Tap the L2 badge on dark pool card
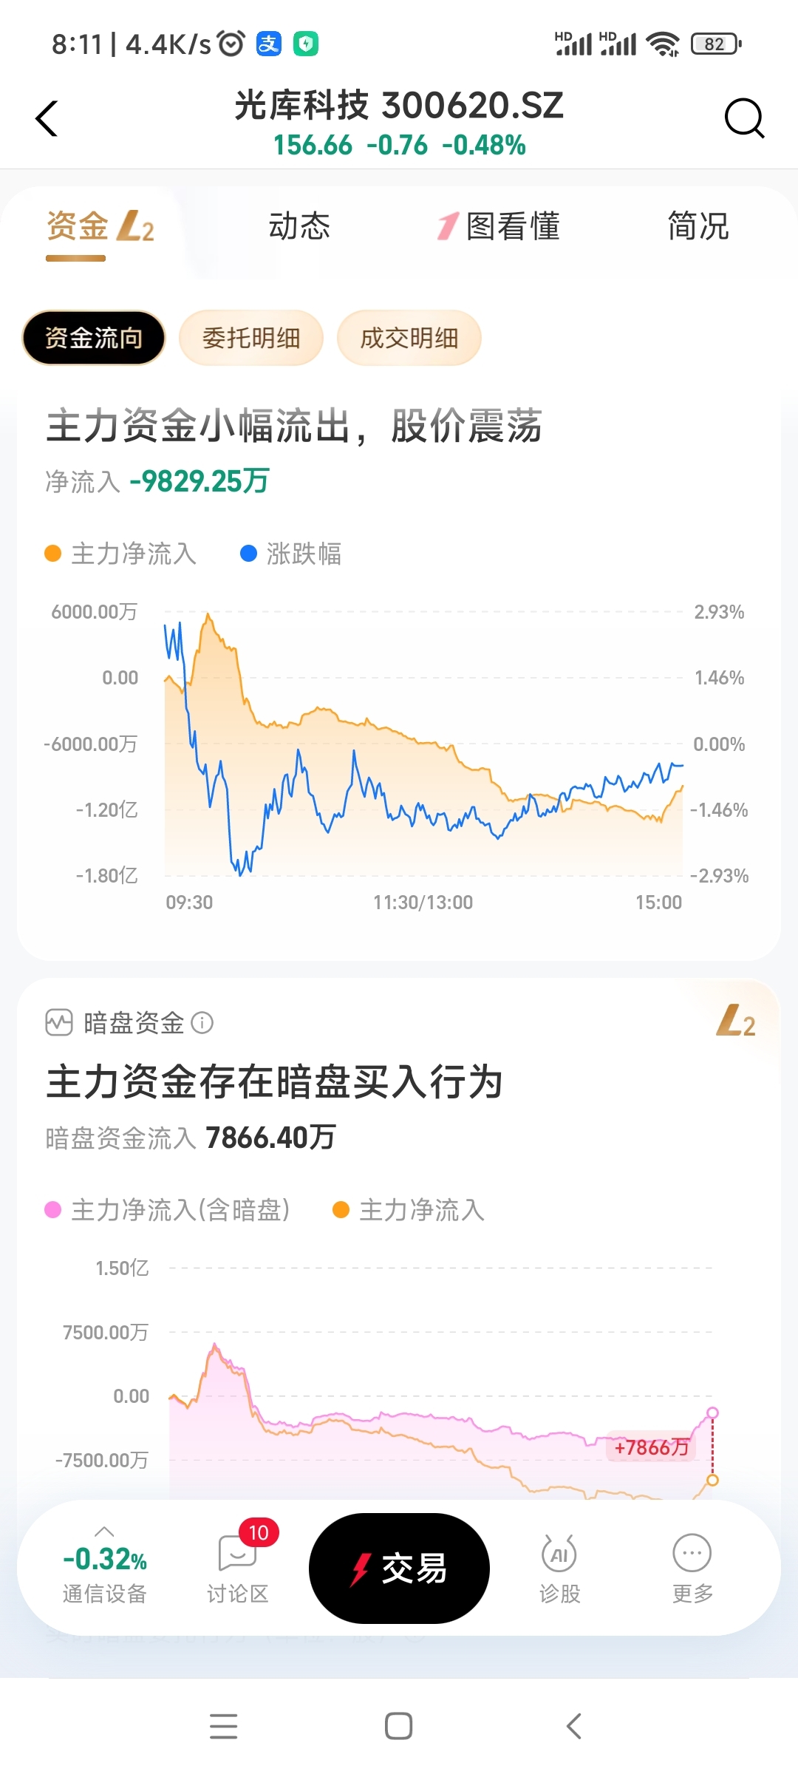 pyautogui.click(x=736, y=1021)
